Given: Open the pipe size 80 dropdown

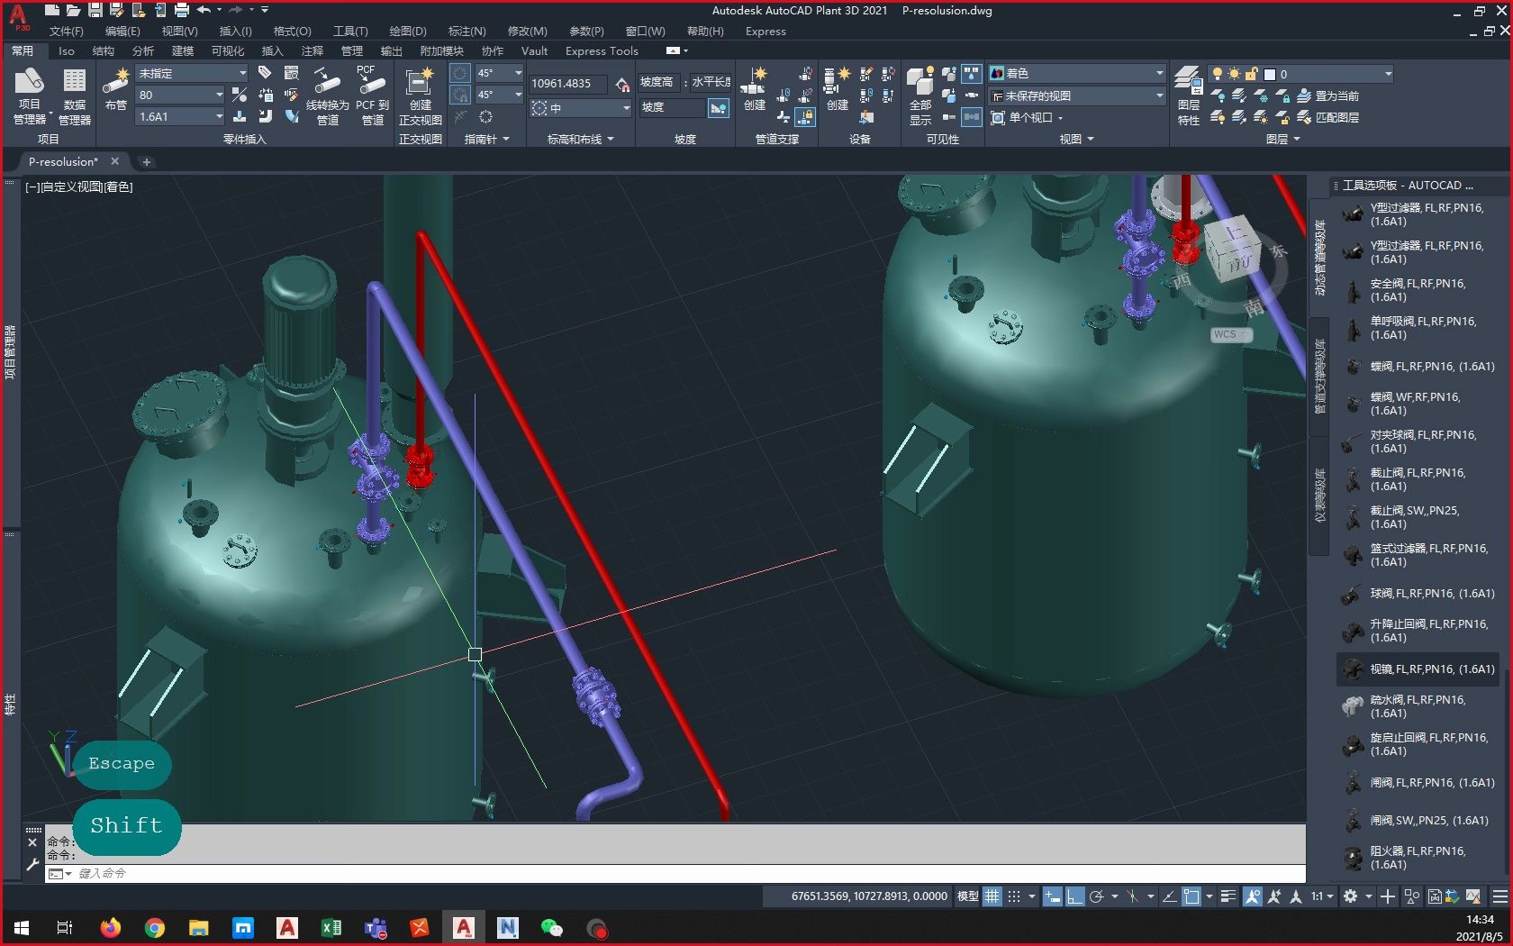Looking at the screenshot, I should pyautogui.click(x=180, y=95).
